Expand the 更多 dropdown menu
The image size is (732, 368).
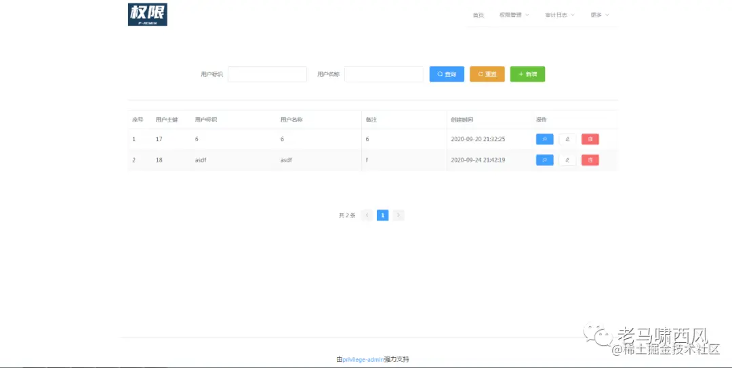click(x=600, y=15)
